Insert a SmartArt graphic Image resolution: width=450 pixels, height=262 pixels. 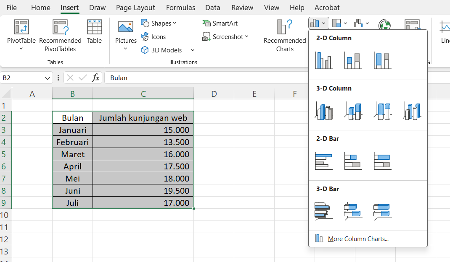(220, 23)
